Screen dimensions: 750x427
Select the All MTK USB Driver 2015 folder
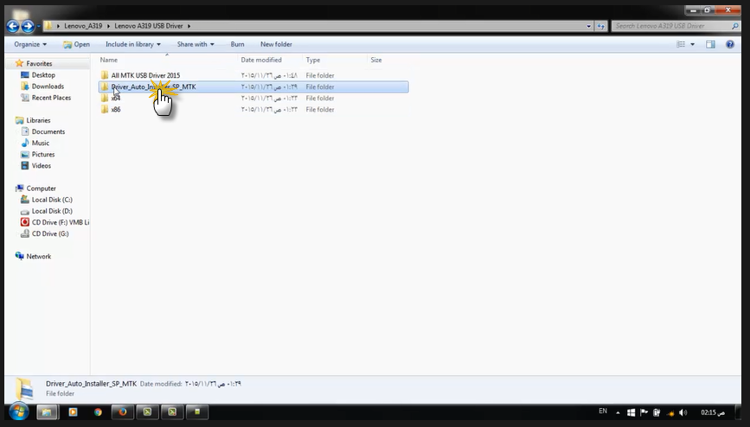(253, 75)
